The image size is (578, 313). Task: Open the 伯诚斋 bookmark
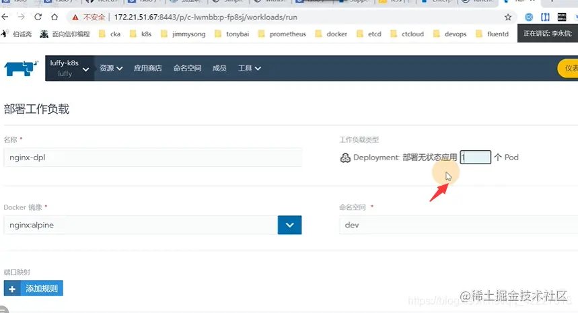(17, 34)
